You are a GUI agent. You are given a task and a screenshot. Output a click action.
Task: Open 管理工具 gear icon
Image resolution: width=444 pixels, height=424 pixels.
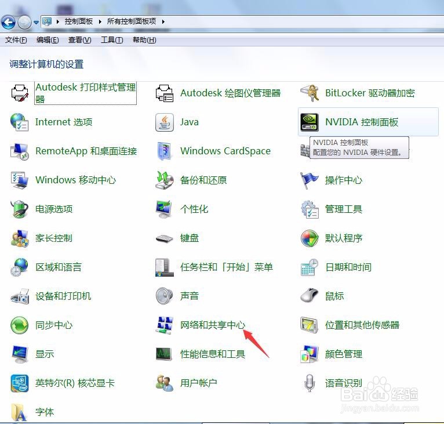[310, 209]
